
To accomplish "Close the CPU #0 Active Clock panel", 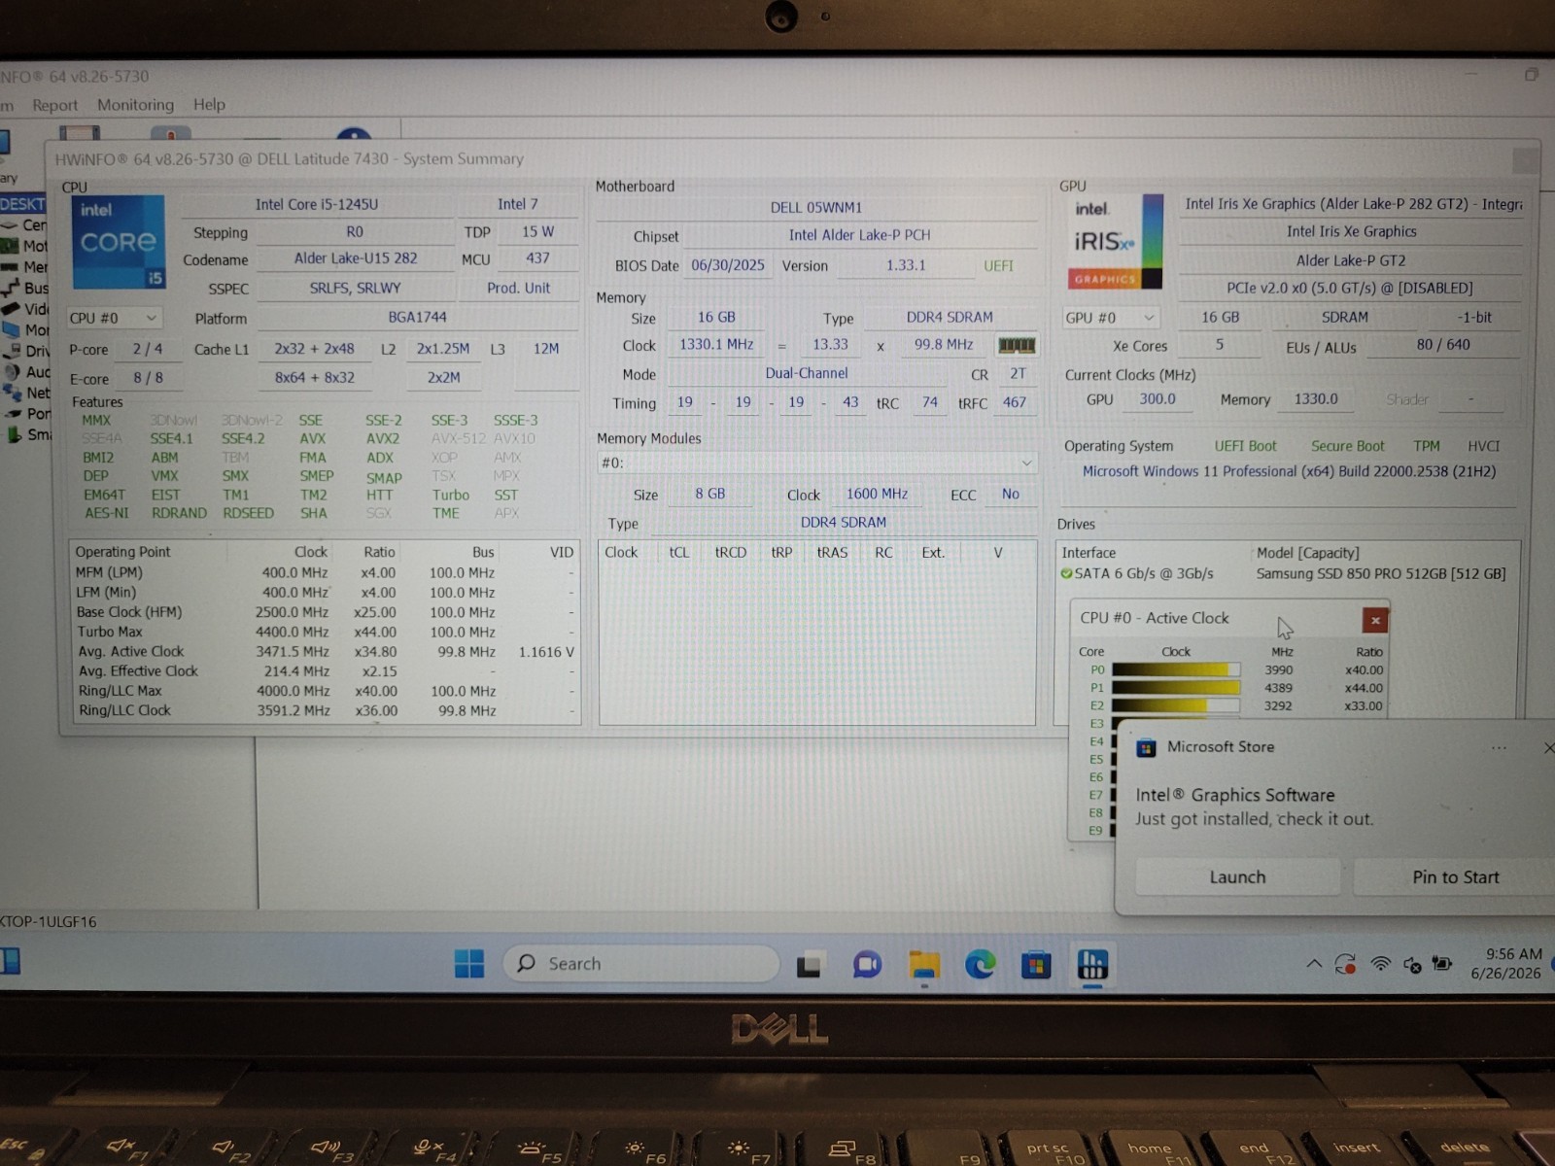I will [1375, 620].
